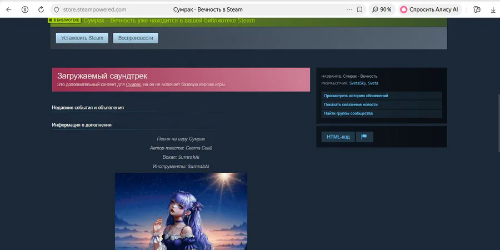
Task: Click the report flag icon button
Action: point(364,137)
